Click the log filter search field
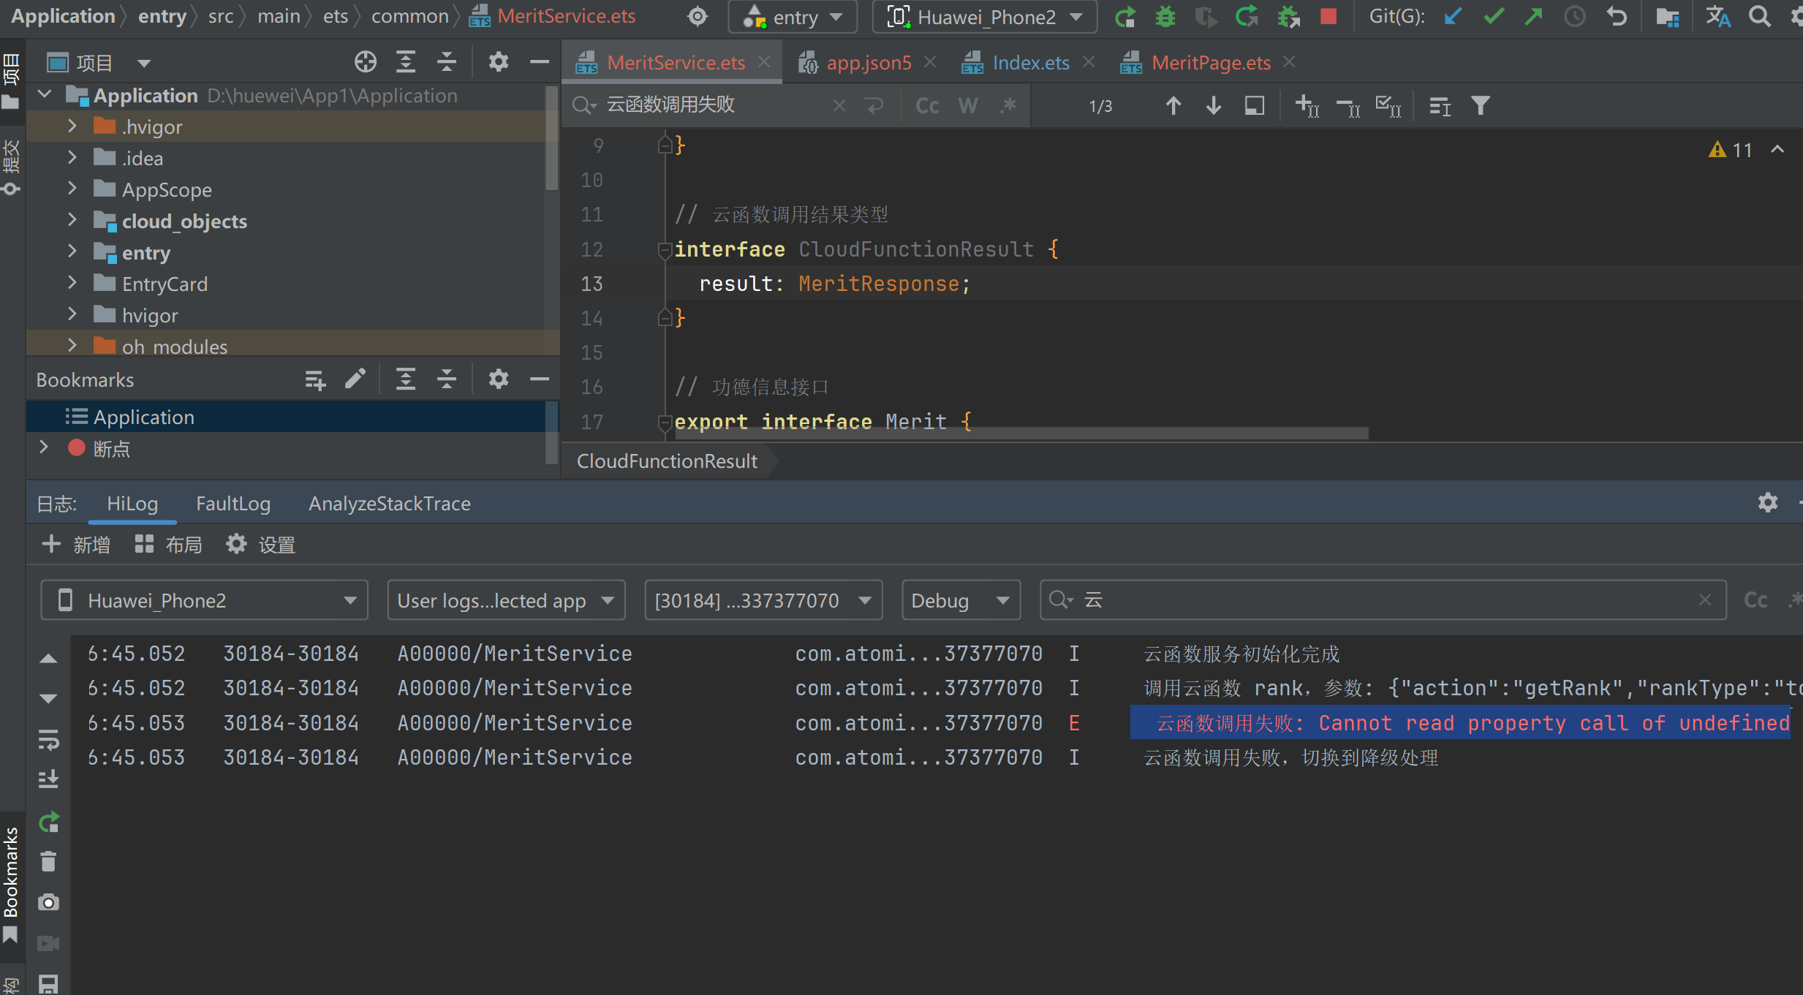Viewport: 1803px width, 995px height. point(1382,600)
